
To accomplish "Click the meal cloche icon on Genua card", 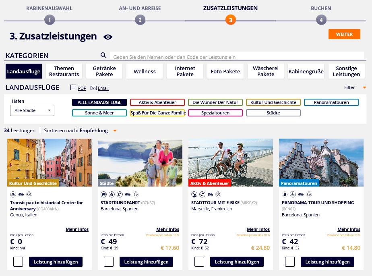I will click(x=13, y=195).
